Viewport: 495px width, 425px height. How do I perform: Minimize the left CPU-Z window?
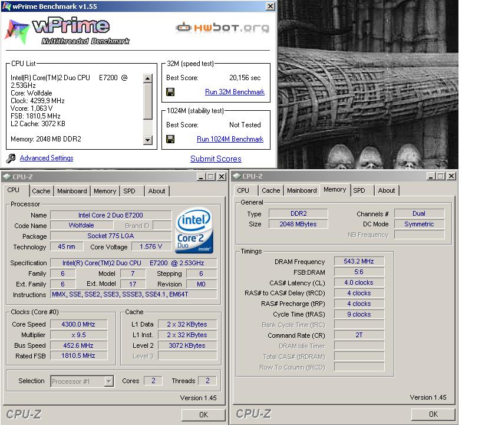[201, 177]
